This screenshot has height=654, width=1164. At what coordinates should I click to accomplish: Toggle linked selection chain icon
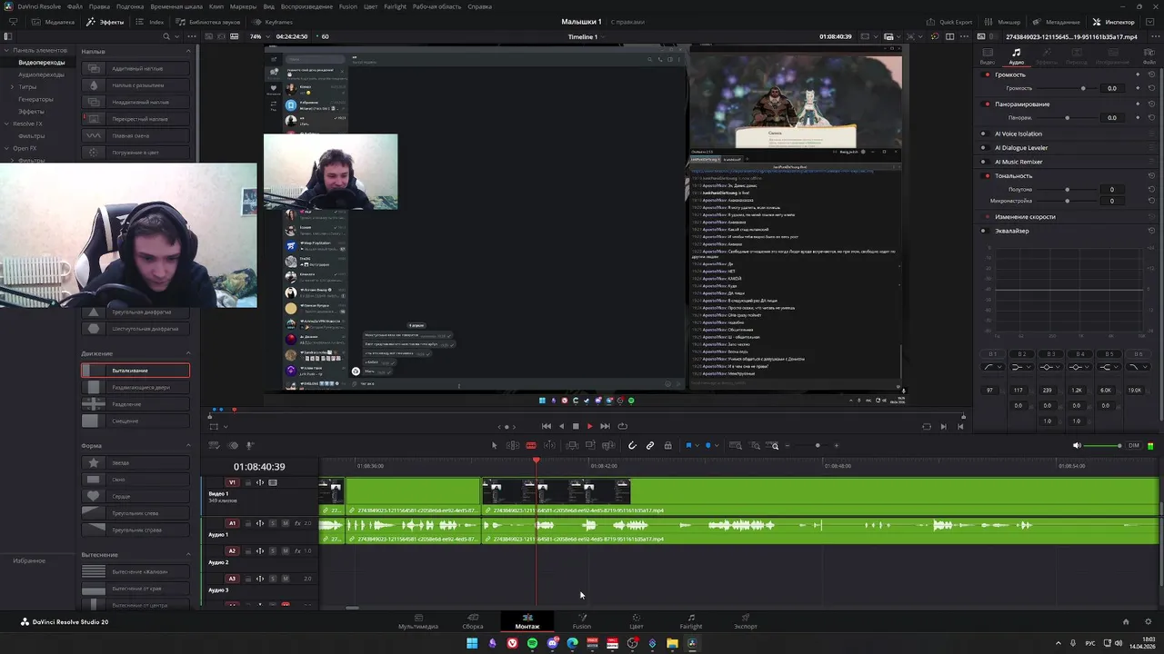650,445
